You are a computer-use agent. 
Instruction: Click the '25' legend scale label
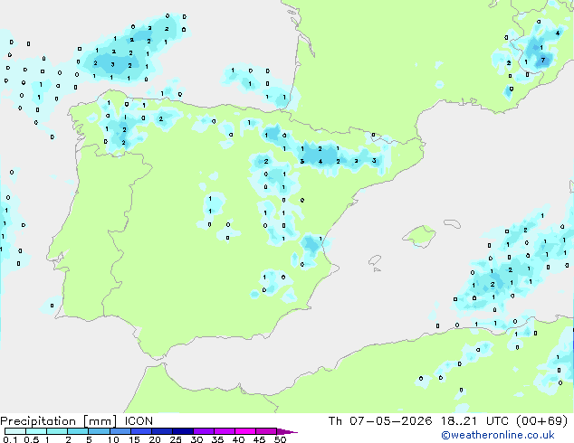click(176, 439)
